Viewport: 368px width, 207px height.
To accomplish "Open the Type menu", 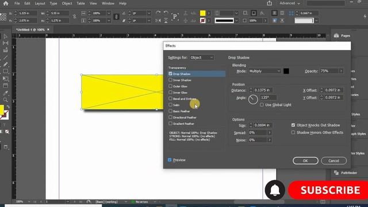I will tap(53, 3).
